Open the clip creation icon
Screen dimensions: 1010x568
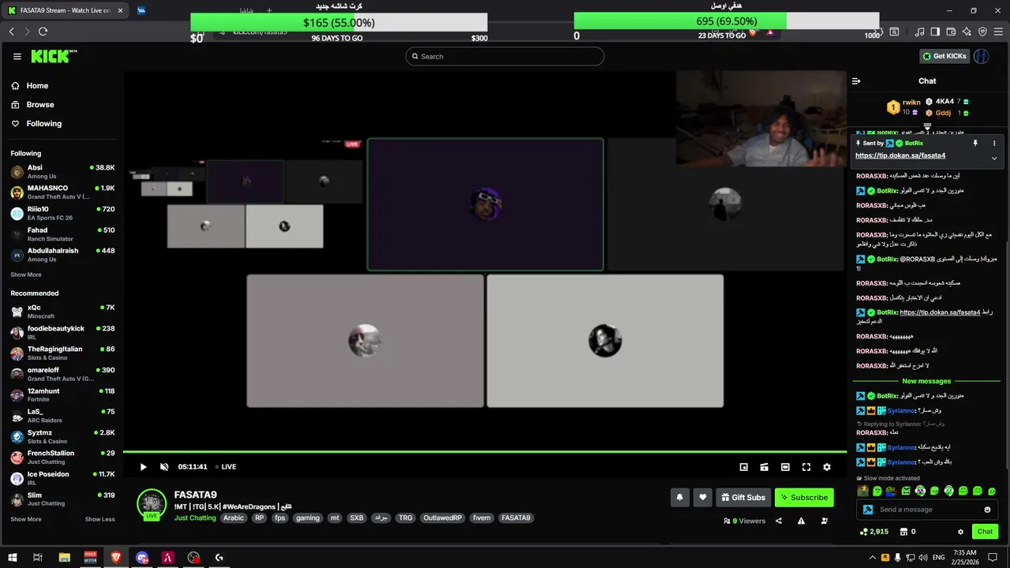pos(764,467)
